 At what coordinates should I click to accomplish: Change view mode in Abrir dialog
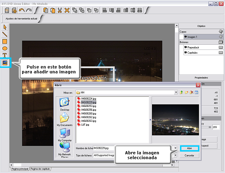click(197, 92)
